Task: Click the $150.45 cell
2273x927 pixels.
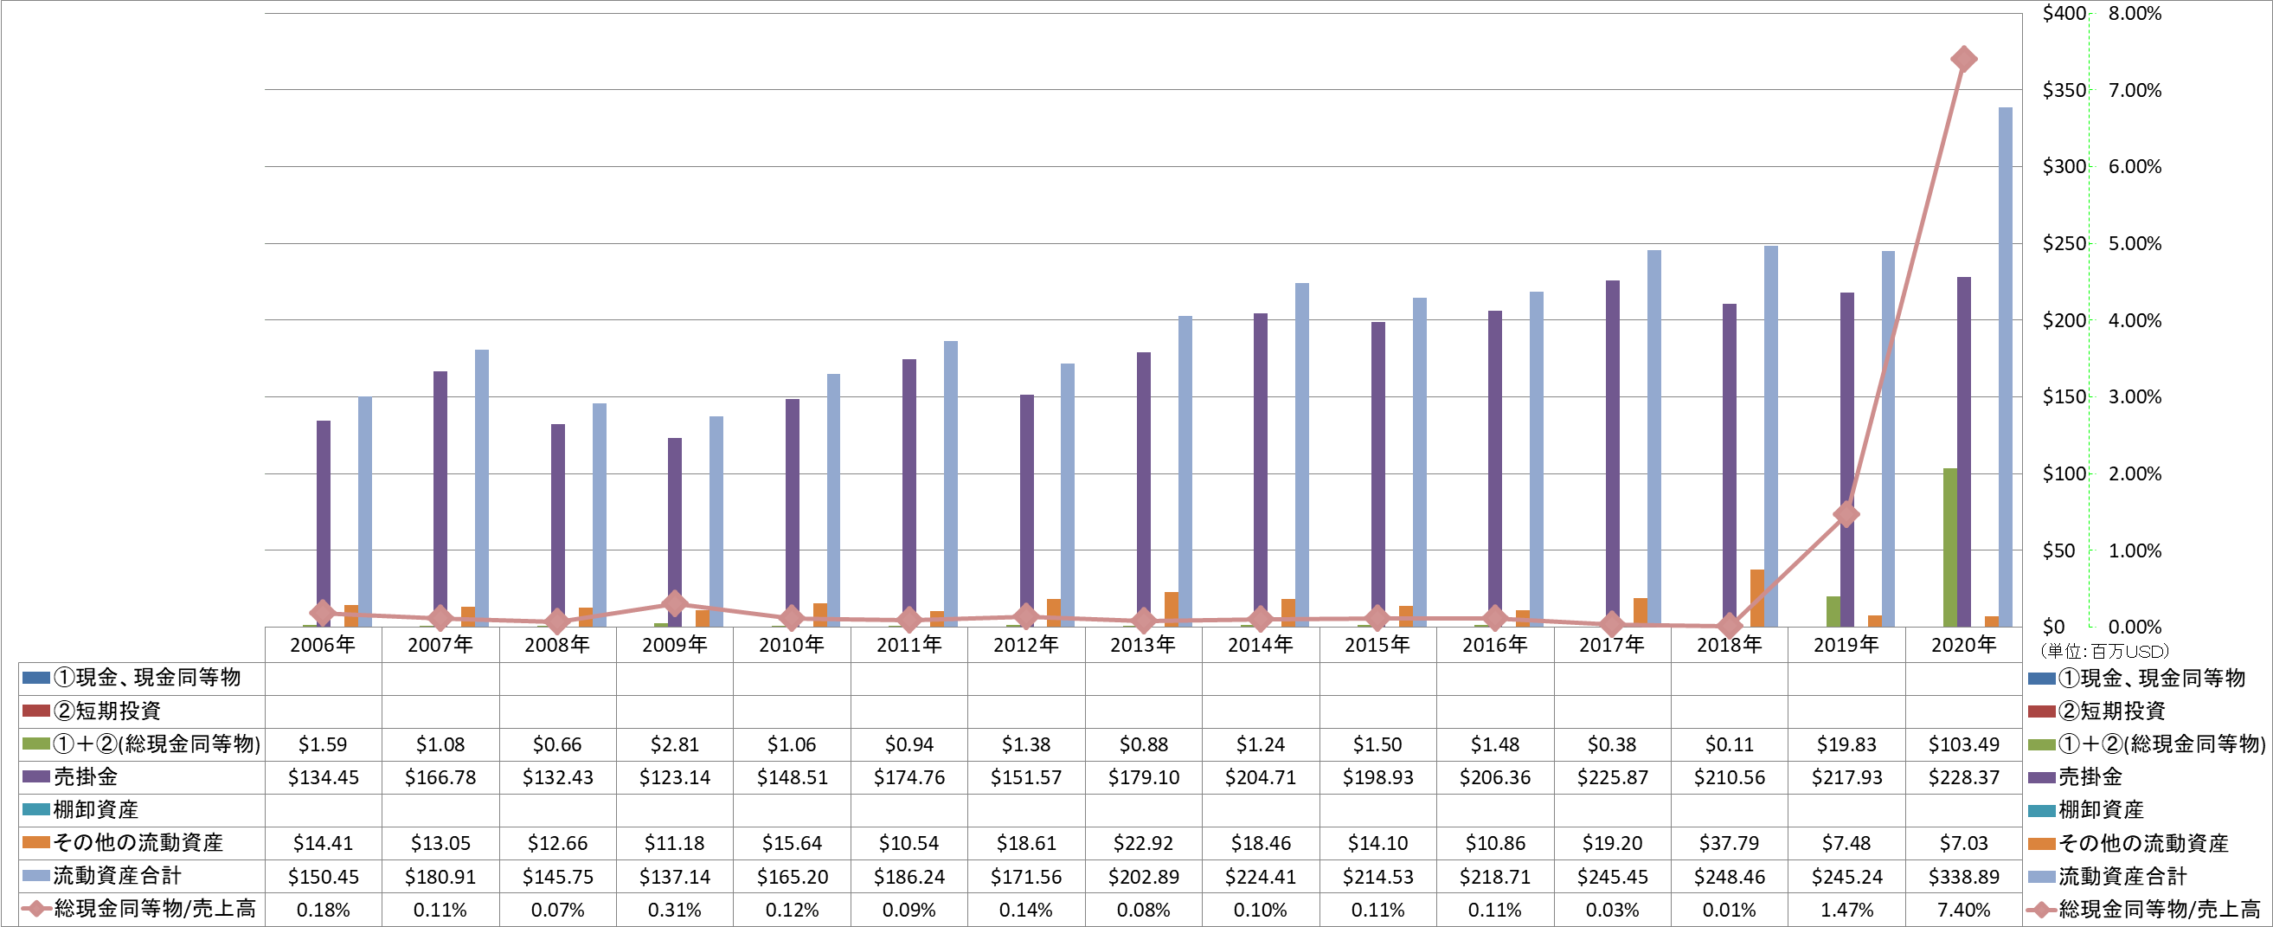Action: 323,876
